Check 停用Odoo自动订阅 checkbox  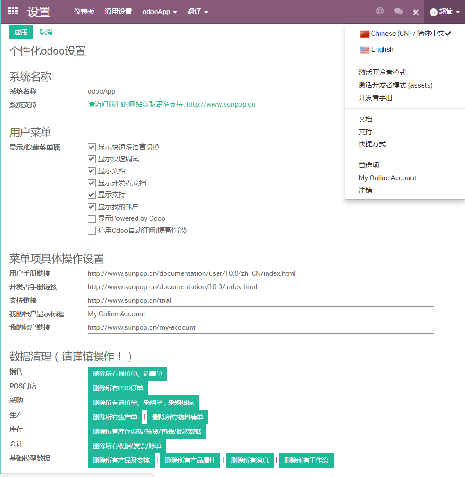(91, 231)
